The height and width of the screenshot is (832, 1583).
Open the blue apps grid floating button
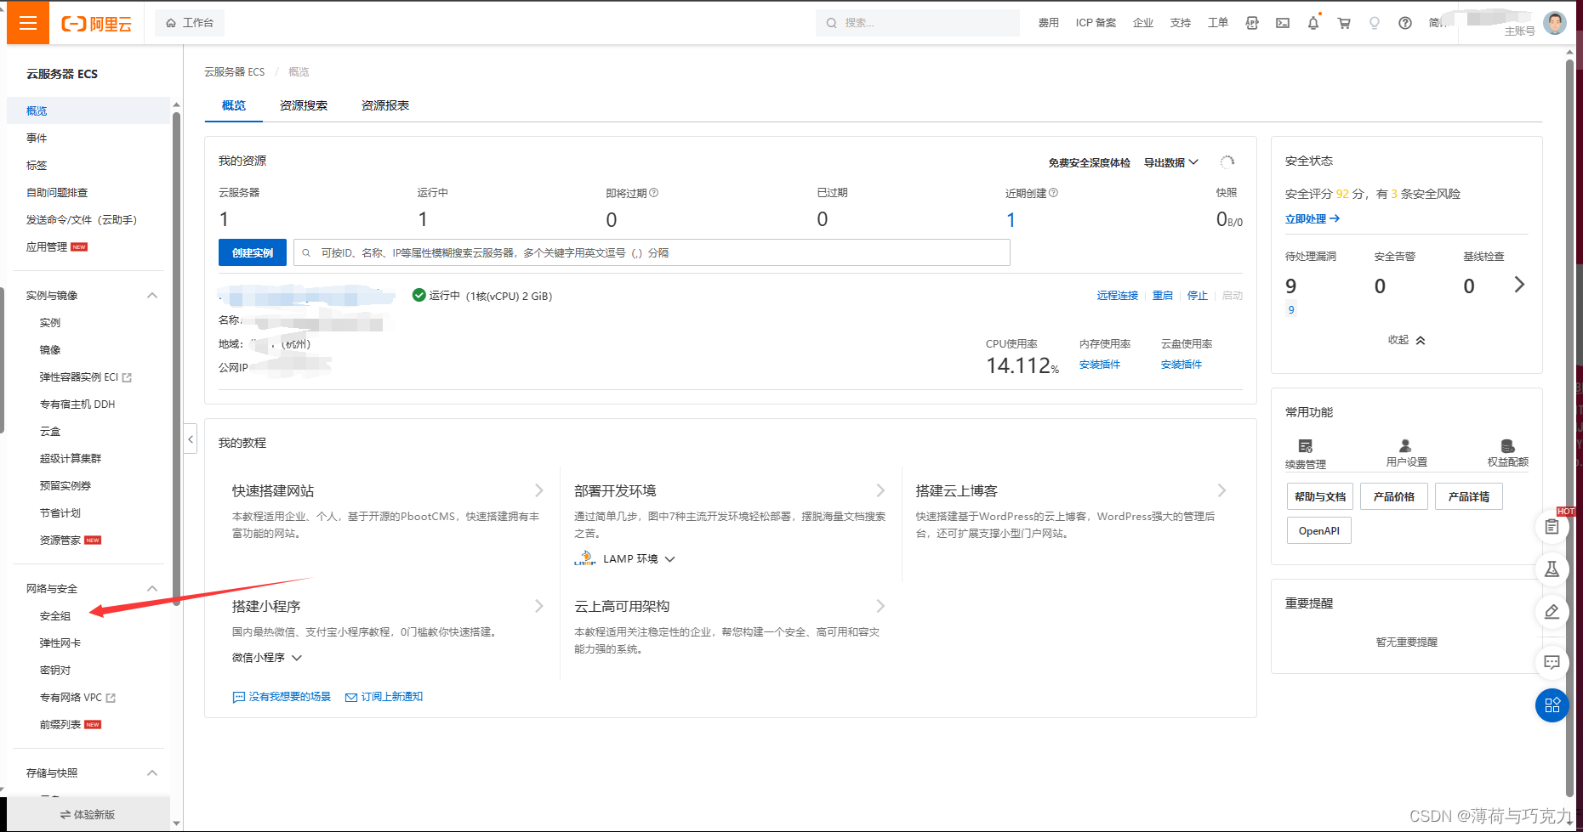point(1552,705)
